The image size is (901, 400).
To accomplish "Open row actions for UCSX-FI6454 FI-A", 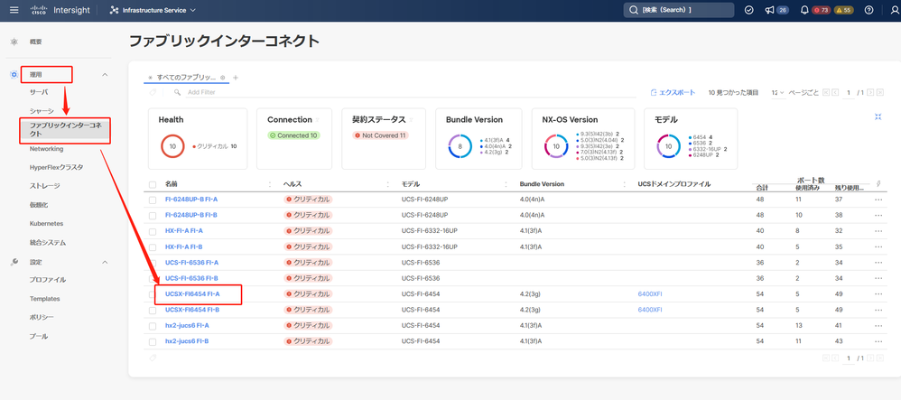I will pos(878,293).
